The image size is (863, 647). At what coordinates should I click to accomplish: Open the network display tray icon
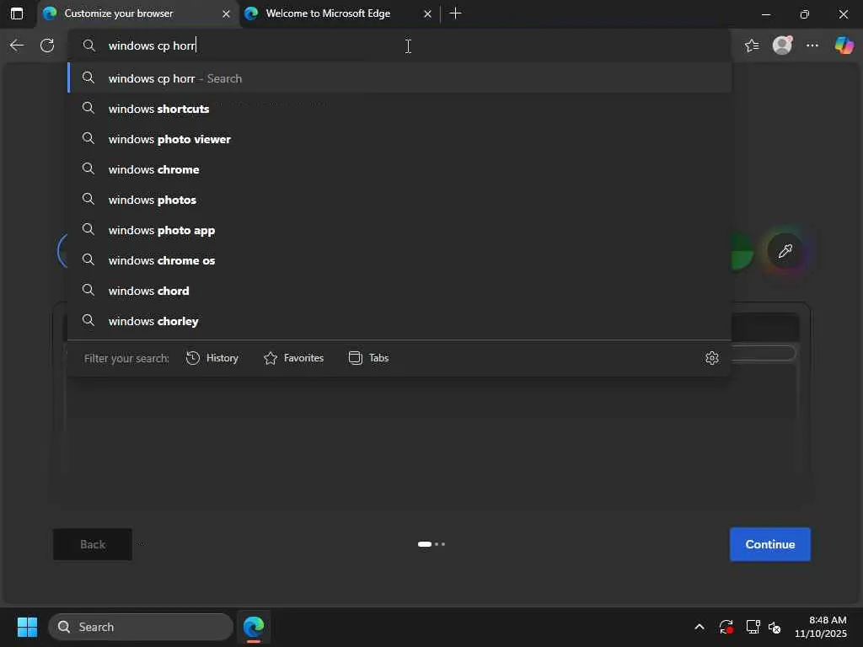tap(753, 626)
